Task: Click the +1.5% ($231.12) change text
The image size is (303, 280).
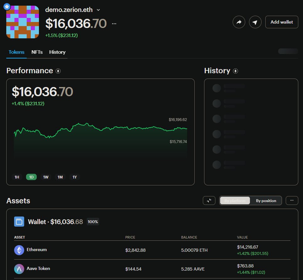Action: coord(62,36)
